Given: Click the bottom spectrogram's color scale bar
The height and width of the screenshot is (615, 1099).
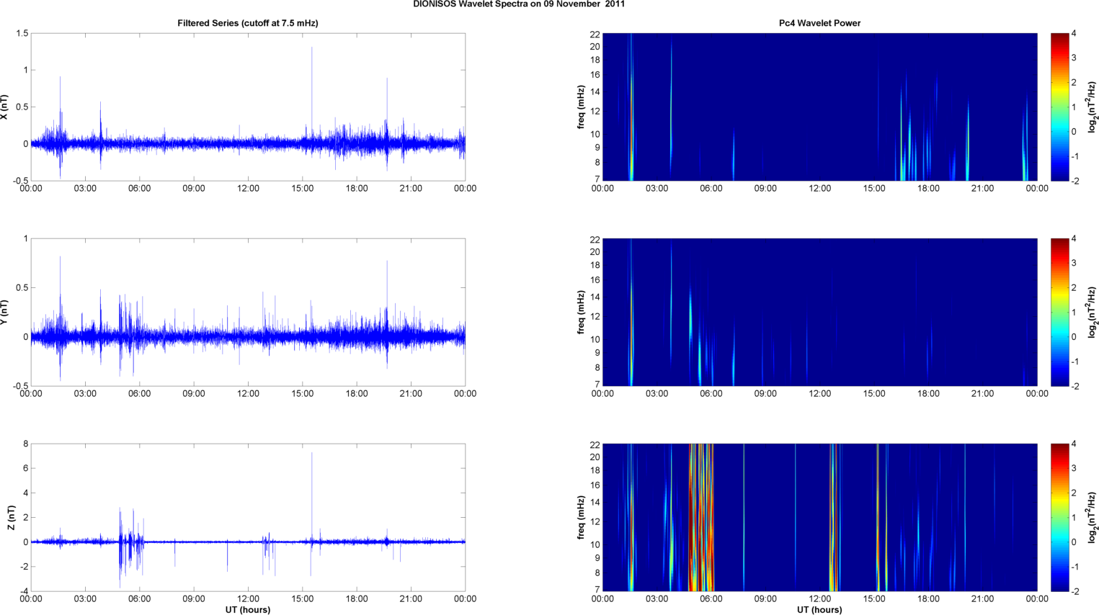Looking at the screenshot, I should pyautogui.click(x=1059, y=518).
